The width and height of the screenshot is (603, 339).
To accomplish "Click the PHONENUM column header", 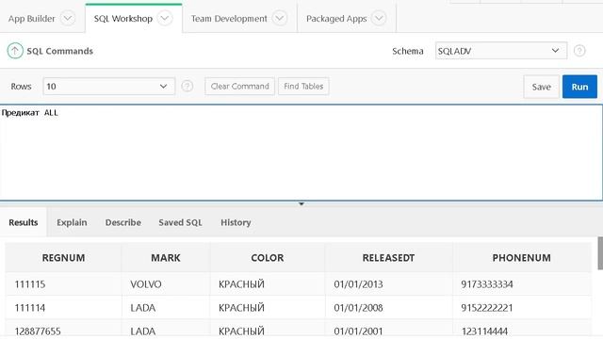I will click(x=521, y=257).
